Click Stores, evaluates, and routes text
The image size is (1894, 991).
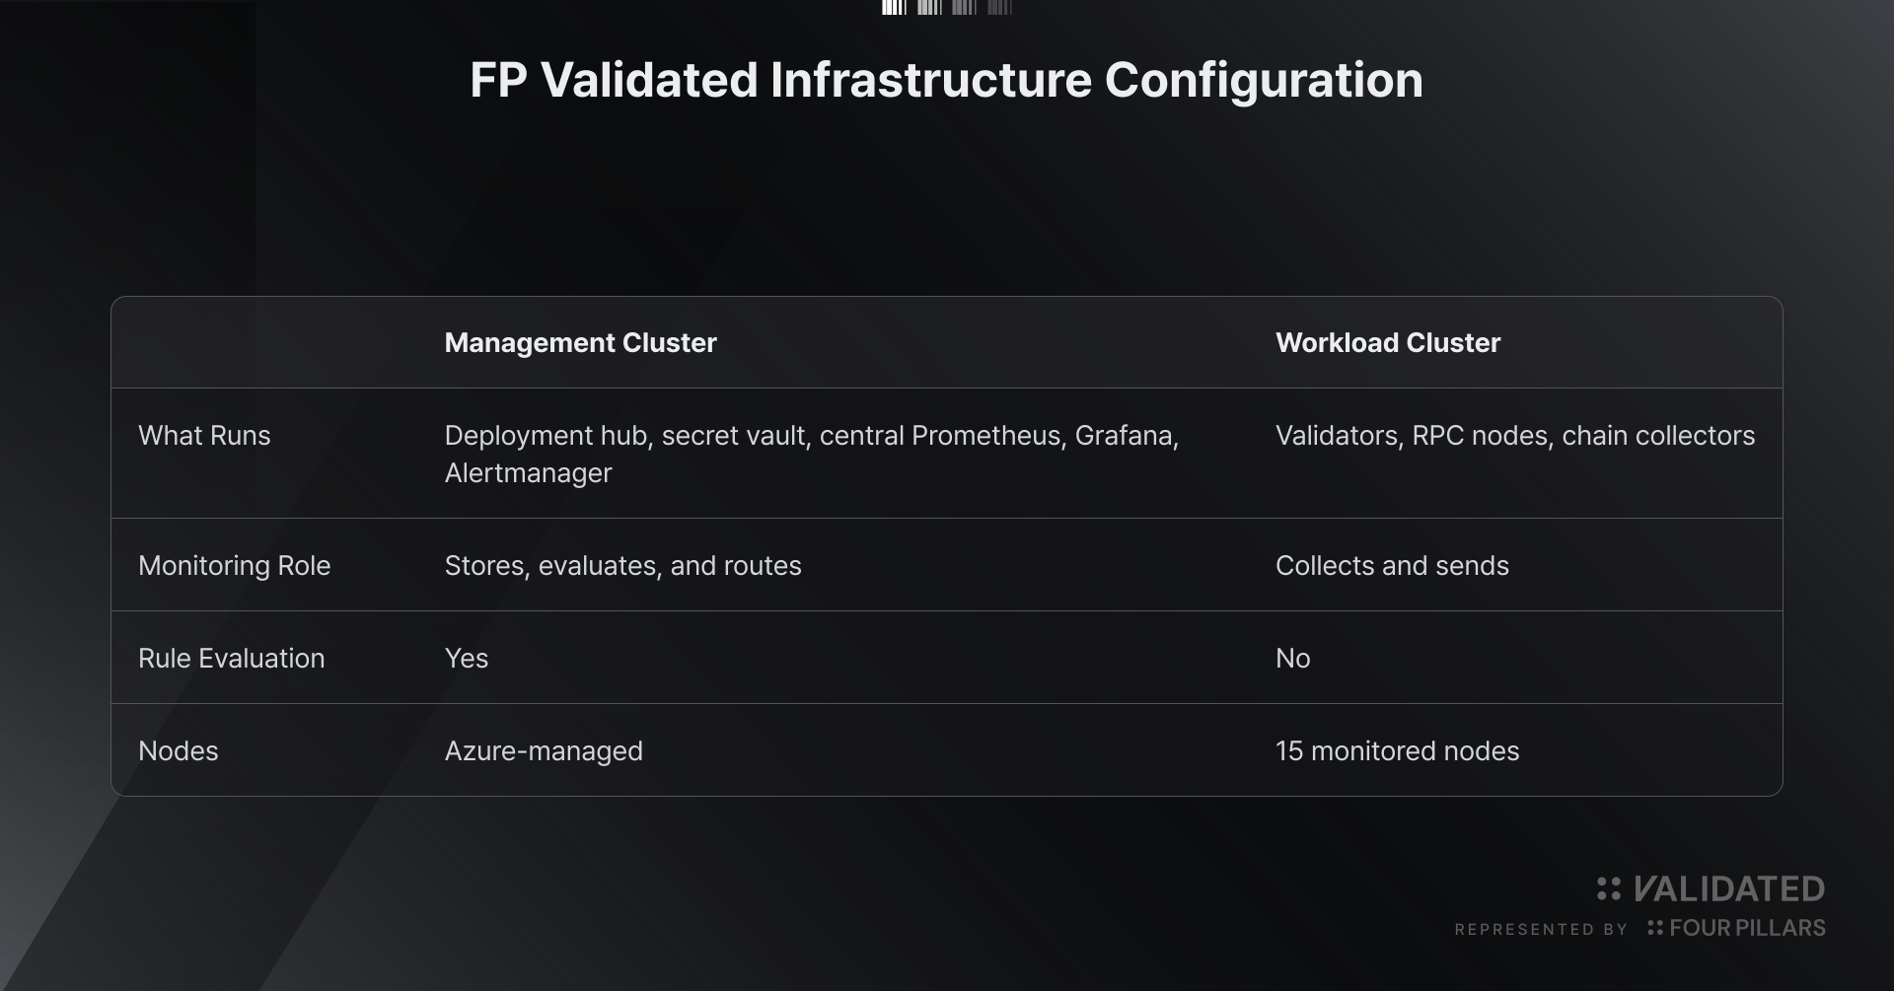pos(622,566)
